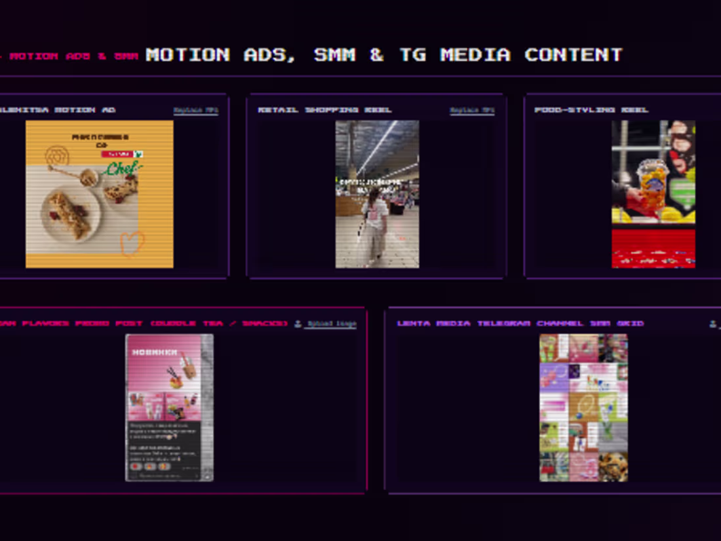Click Lenta Media Telegram Channel SMM Grid title
721x541 pixels.
coord(520,324)
